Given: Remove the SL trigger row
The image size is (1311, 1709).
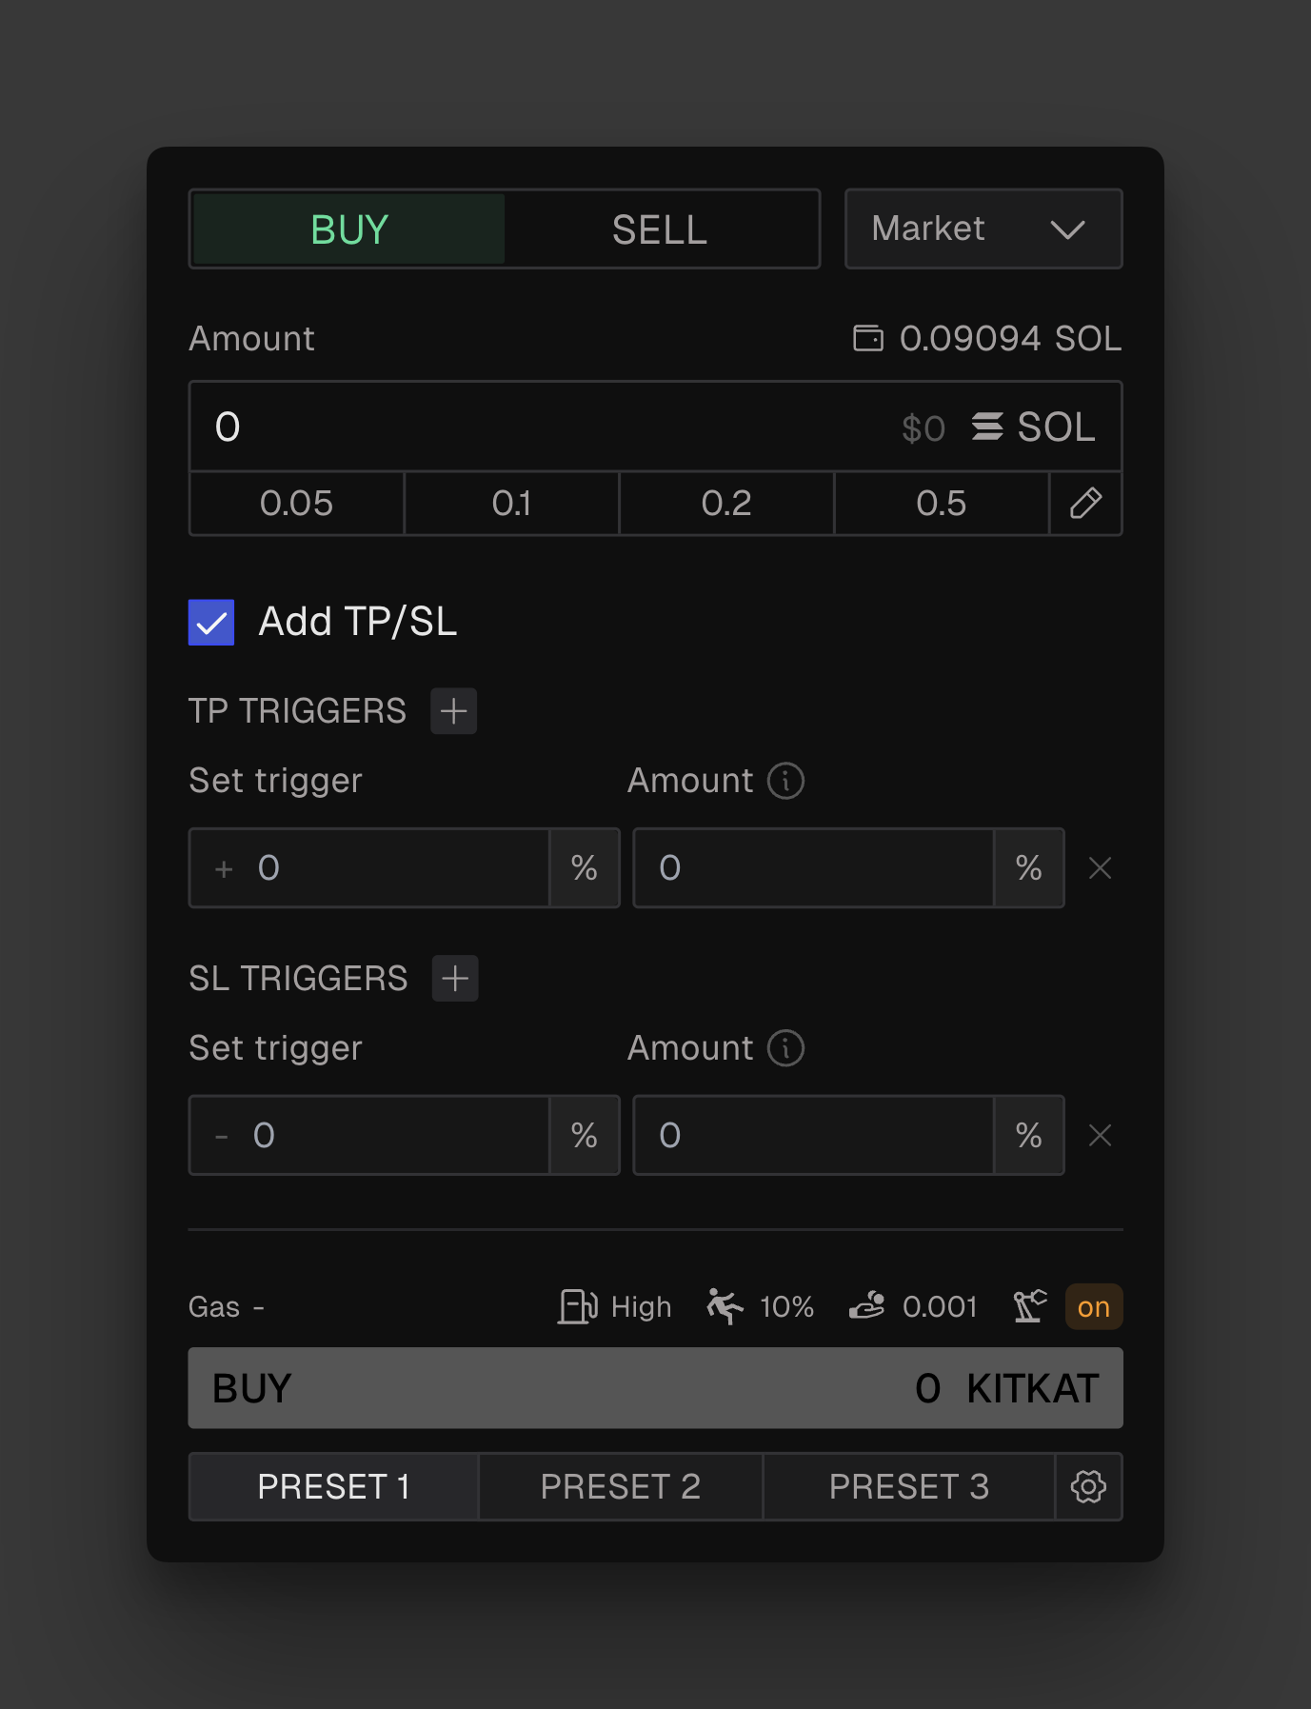Looking at the screenshot, I should pyautogui.click(x=1100, y=1136).
